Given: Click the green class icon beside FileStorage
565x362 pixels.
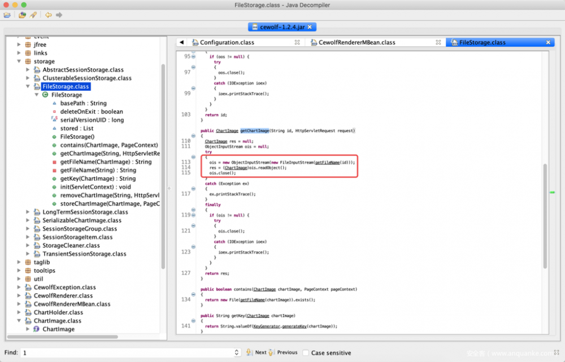Looking at the screenshot, I should pyautogui.click(x=44, y=94).
